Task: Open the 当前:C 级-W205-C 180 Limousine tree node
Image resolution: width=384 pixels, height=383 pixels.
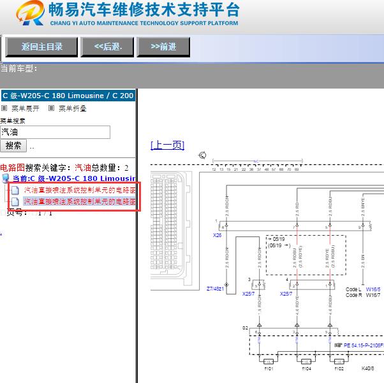Action: (74, 178)
